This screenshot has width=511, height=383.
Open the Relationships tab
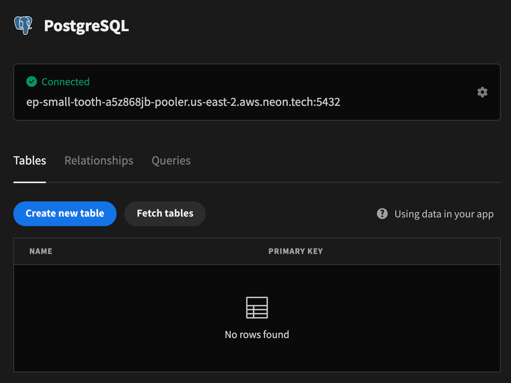point(99,161)
